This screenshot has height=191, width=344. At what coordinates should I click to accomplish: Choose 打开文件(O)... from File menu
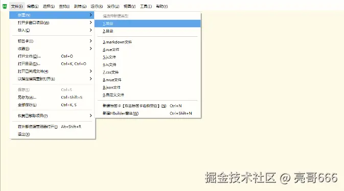[52, 56]
